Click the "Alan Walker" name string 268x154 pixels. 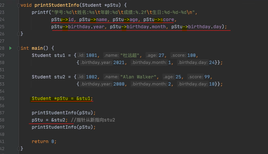click(x=138, y=77)
